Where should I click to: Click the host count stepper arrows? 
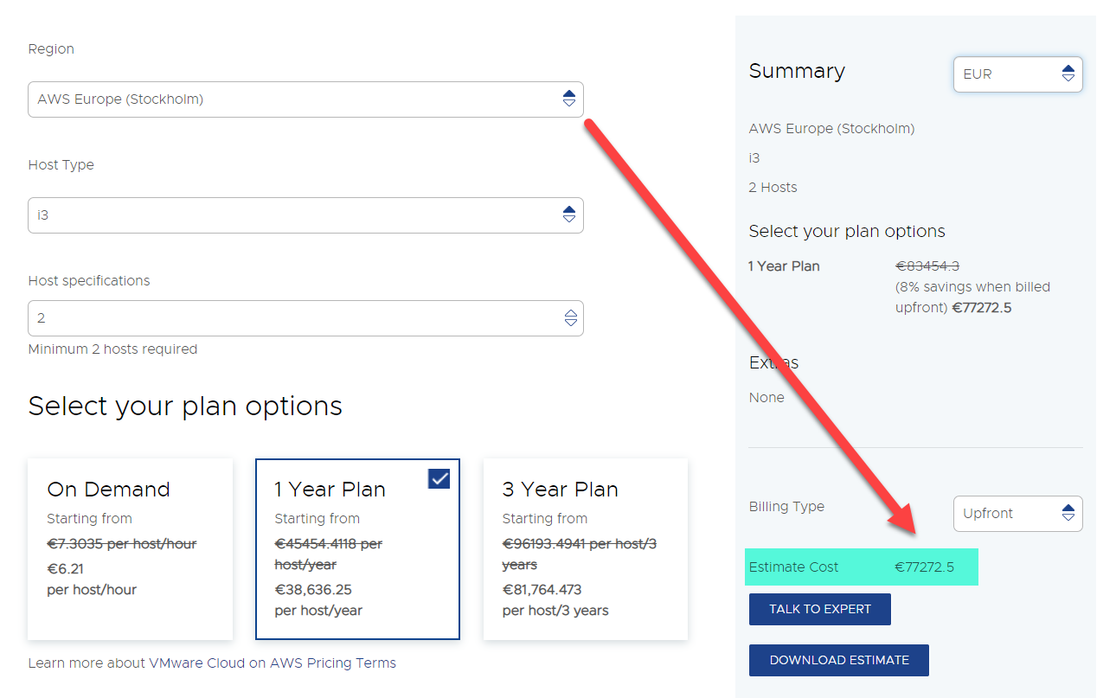pos(570,318)
